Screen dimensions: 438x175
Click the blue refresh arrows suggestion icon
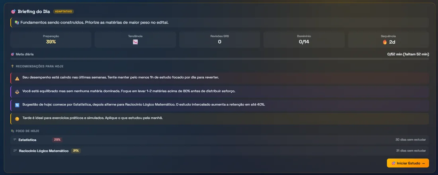17,105
